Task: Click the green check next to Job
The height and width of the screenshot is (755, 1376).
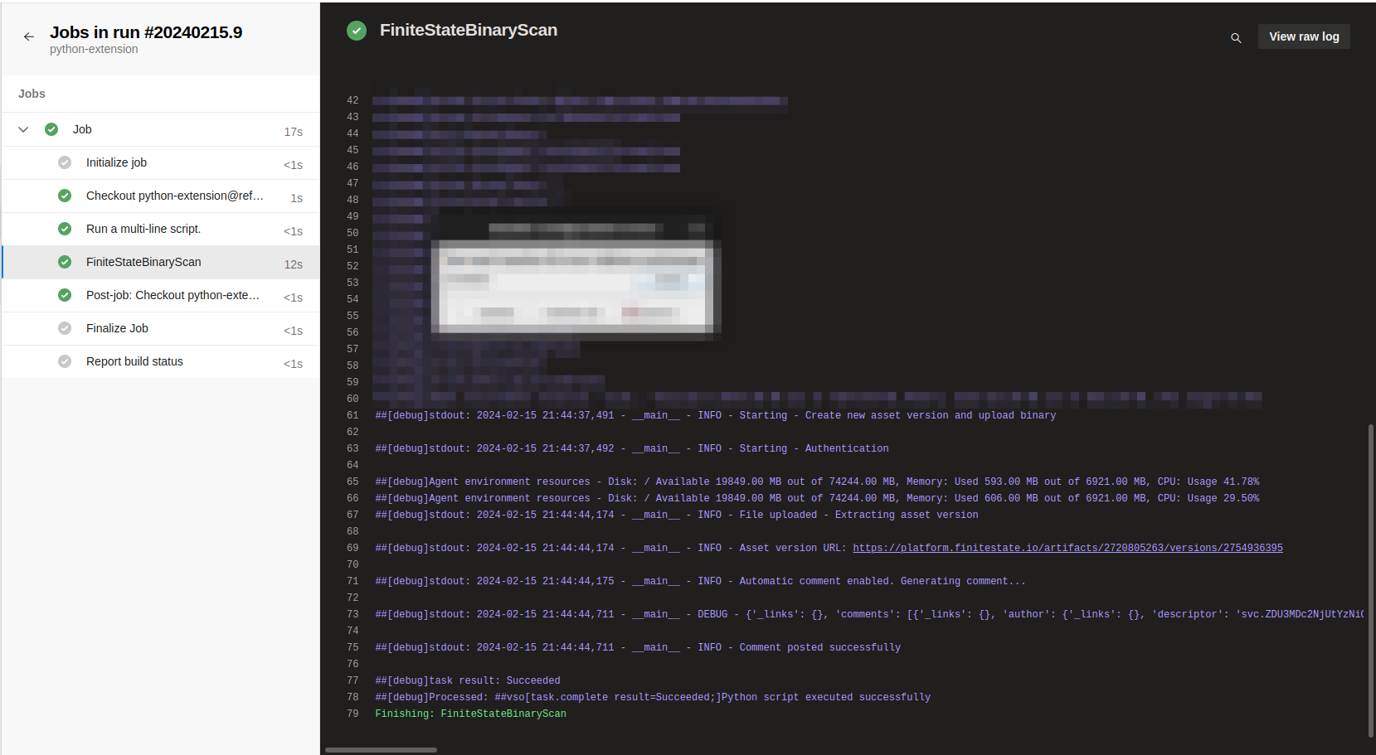Action: [51, 129]
